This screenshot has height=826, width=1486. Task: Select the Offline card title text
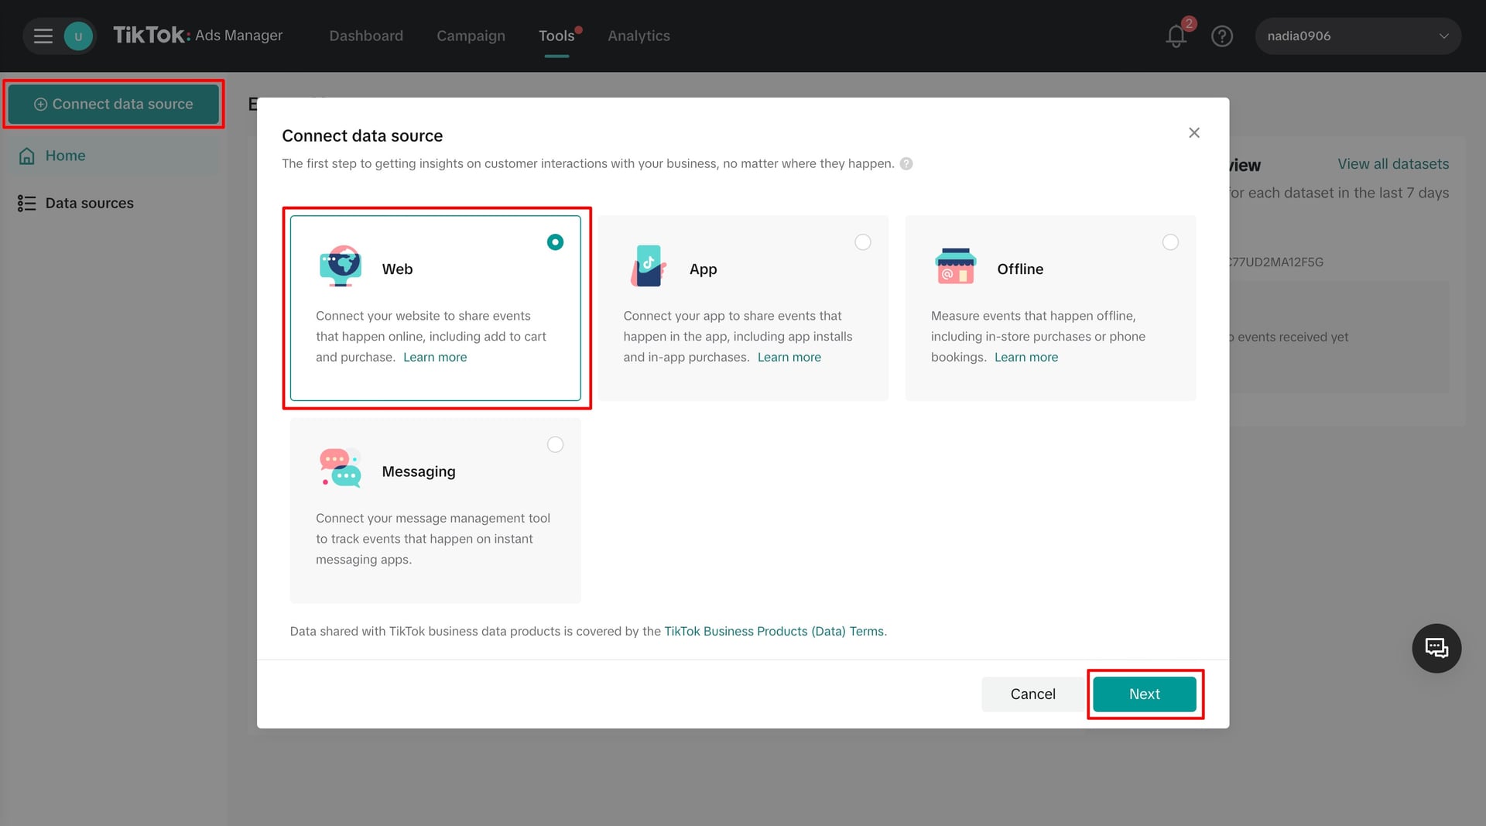(1020, 269)
